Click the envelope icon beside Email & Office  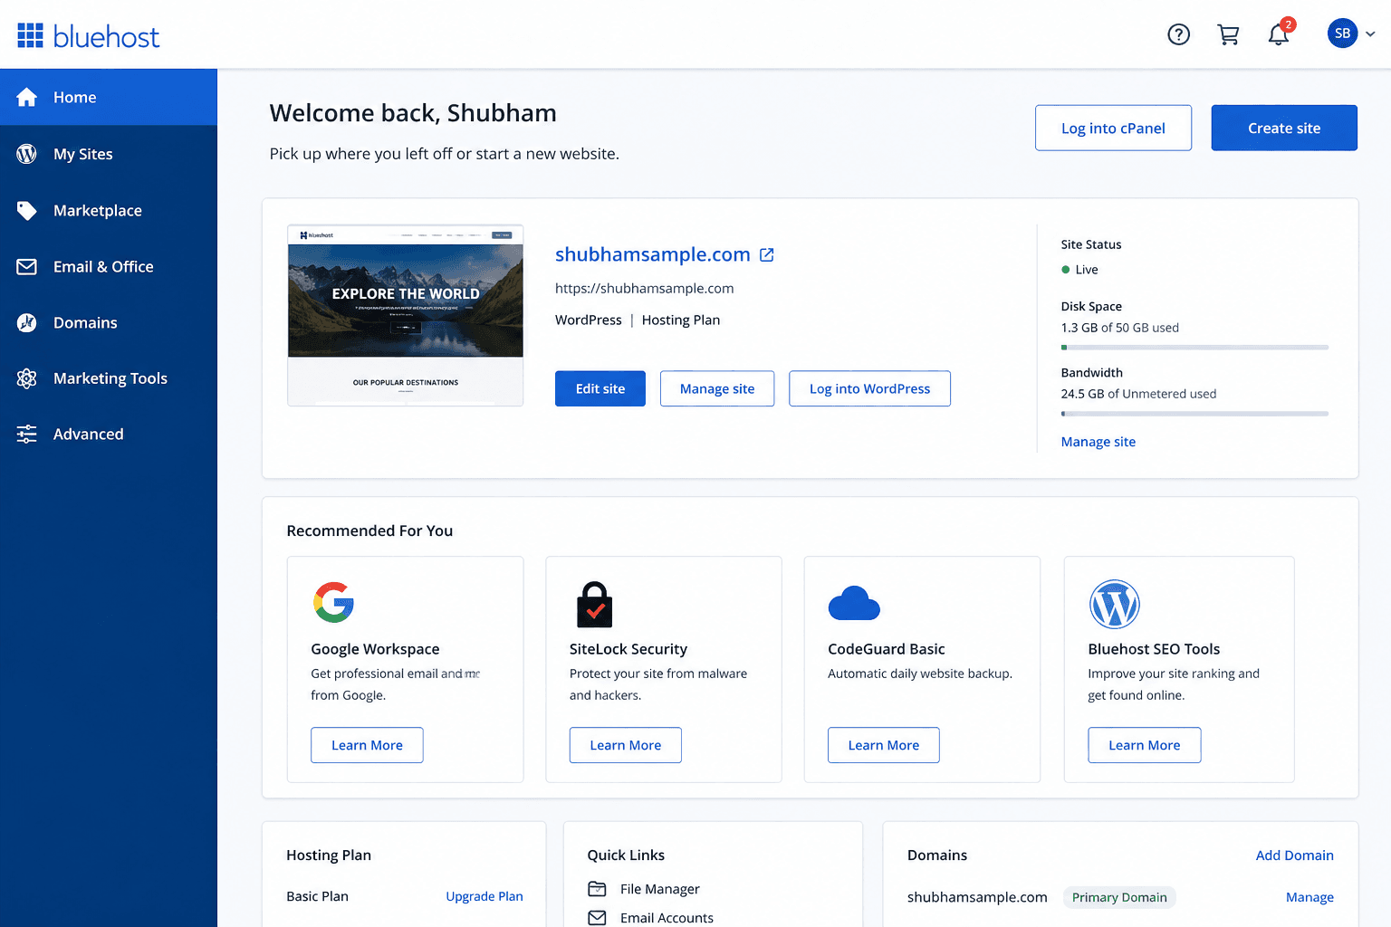coord(27,266)
